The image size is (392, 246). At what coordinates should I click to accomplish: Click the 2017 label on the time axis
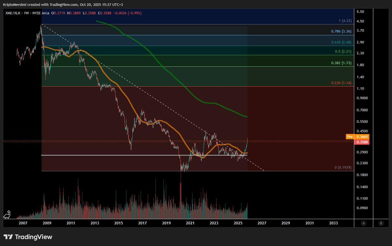[x=142, y=223]
